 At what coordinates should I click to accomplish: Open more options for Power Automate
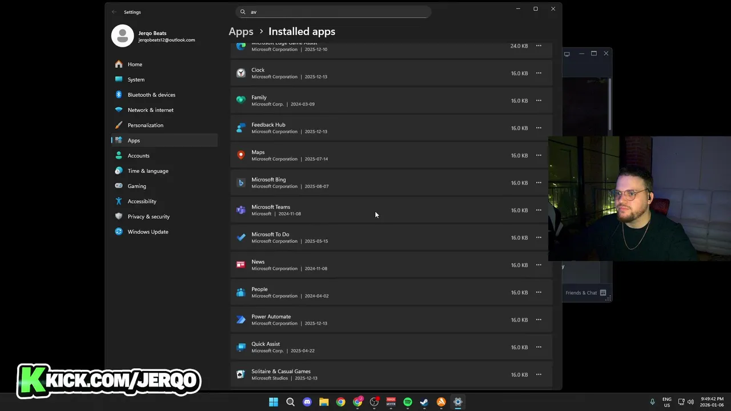click(539, 320)
